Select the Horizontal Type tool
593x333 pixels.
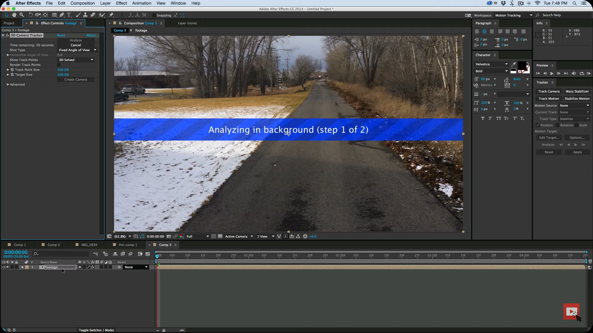coord(68,15)
